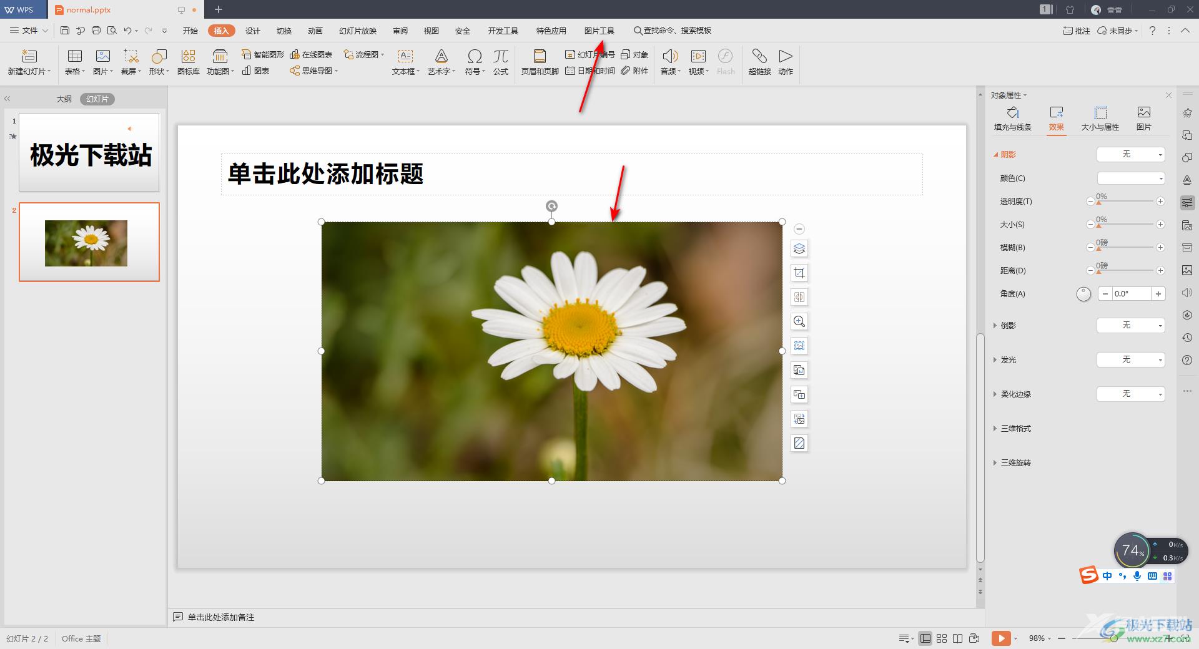Image resolution: width=1199 pixels, height=649 pixels.
Task: Open Size and Properties (大小与属性) tab
Action: 1100,118
